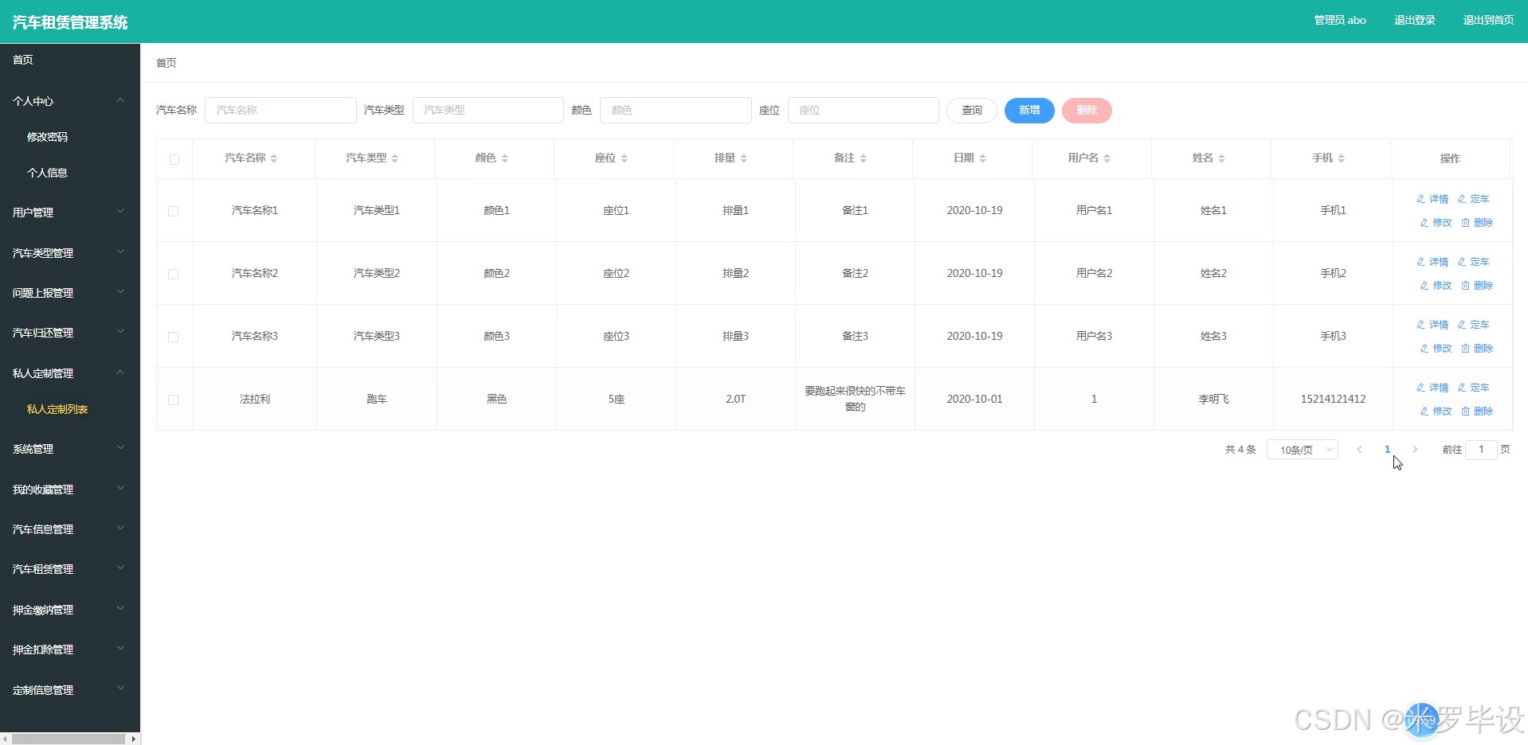Sort by 备注 column arrows

coord(863,158)
